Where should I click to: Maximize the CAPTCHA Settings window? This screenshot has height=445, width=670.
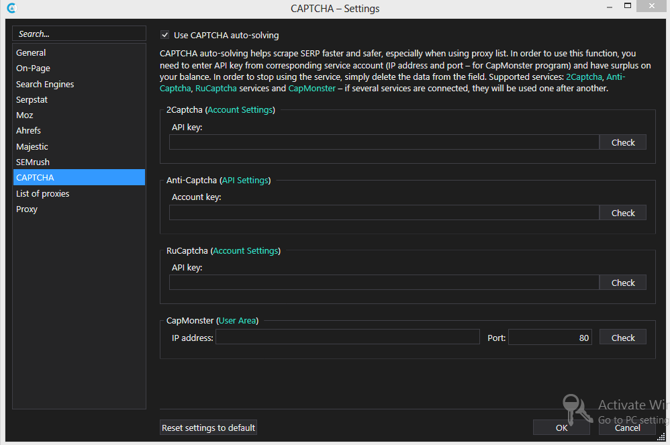point(627,6)
